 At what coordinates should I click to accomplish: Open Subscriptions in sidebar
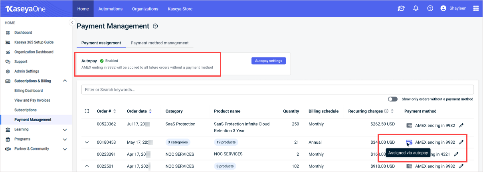click(26, 110)
